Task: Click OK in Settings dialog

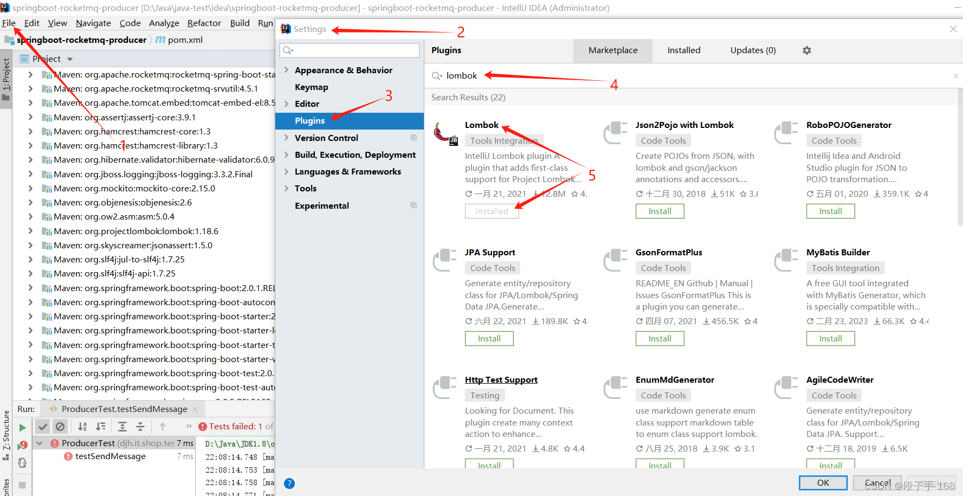Action: pyautogui.click(x=823, y=483)
